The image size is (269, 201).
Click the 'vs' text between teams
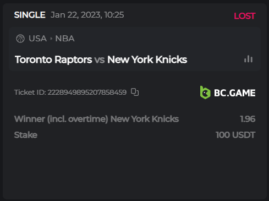(x=100, y=60)
